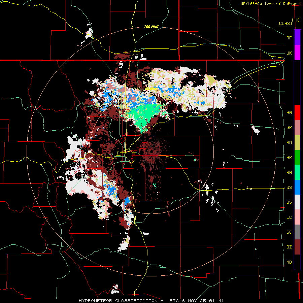This screenshot has height=303, width=303.
Task: Click the IC legend label
Action: 289,217
